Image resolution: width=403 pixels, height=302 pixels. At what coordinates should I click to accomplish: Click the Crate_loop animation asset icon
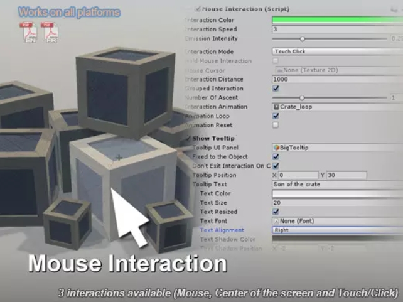tap(276, 107)
